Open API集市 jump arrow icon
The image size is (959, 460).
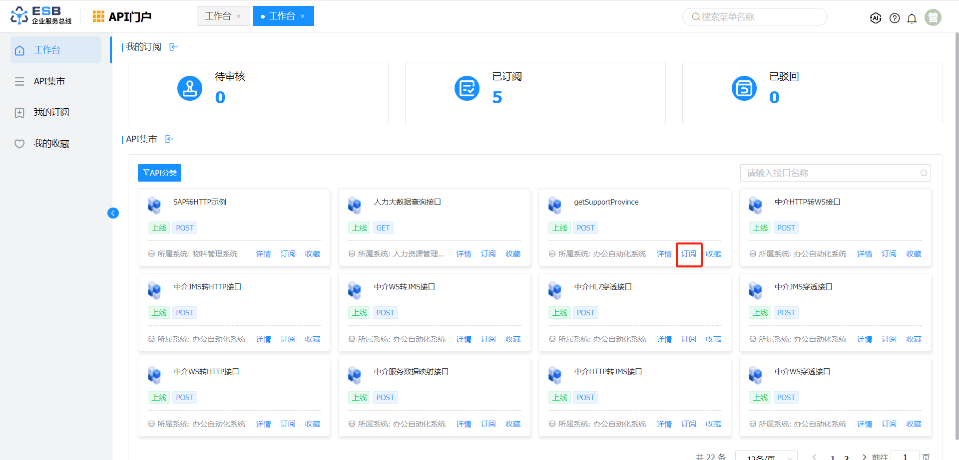click(x=169, y=139)
